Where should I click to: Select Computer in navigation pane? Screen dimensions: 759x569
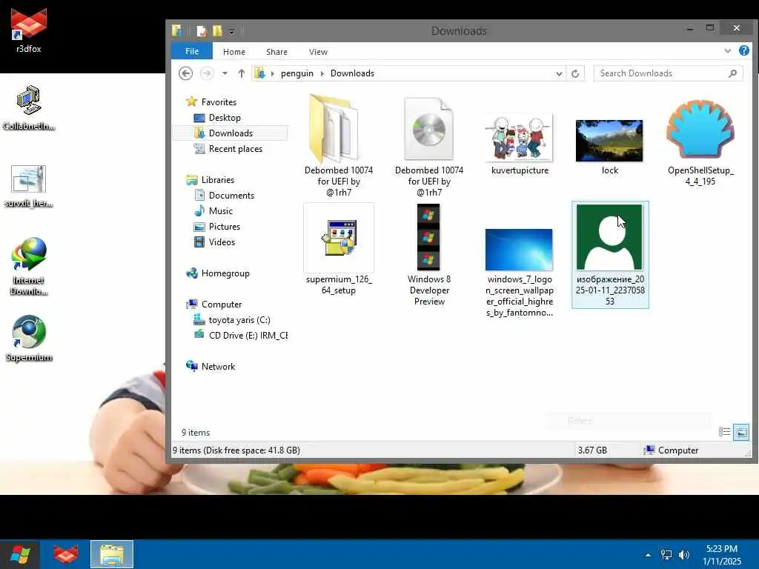tap(221, 305)
